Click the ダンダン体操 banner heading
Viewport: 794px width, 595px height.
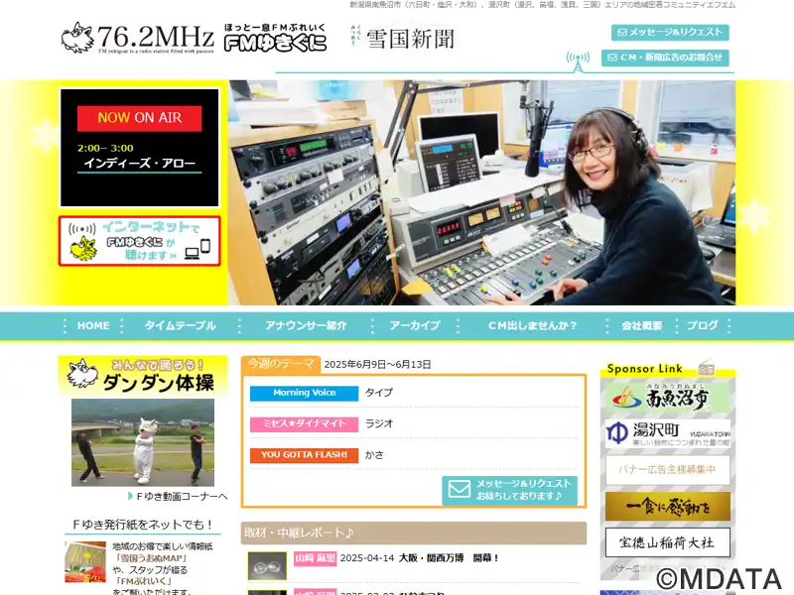[x=143, y=376]
